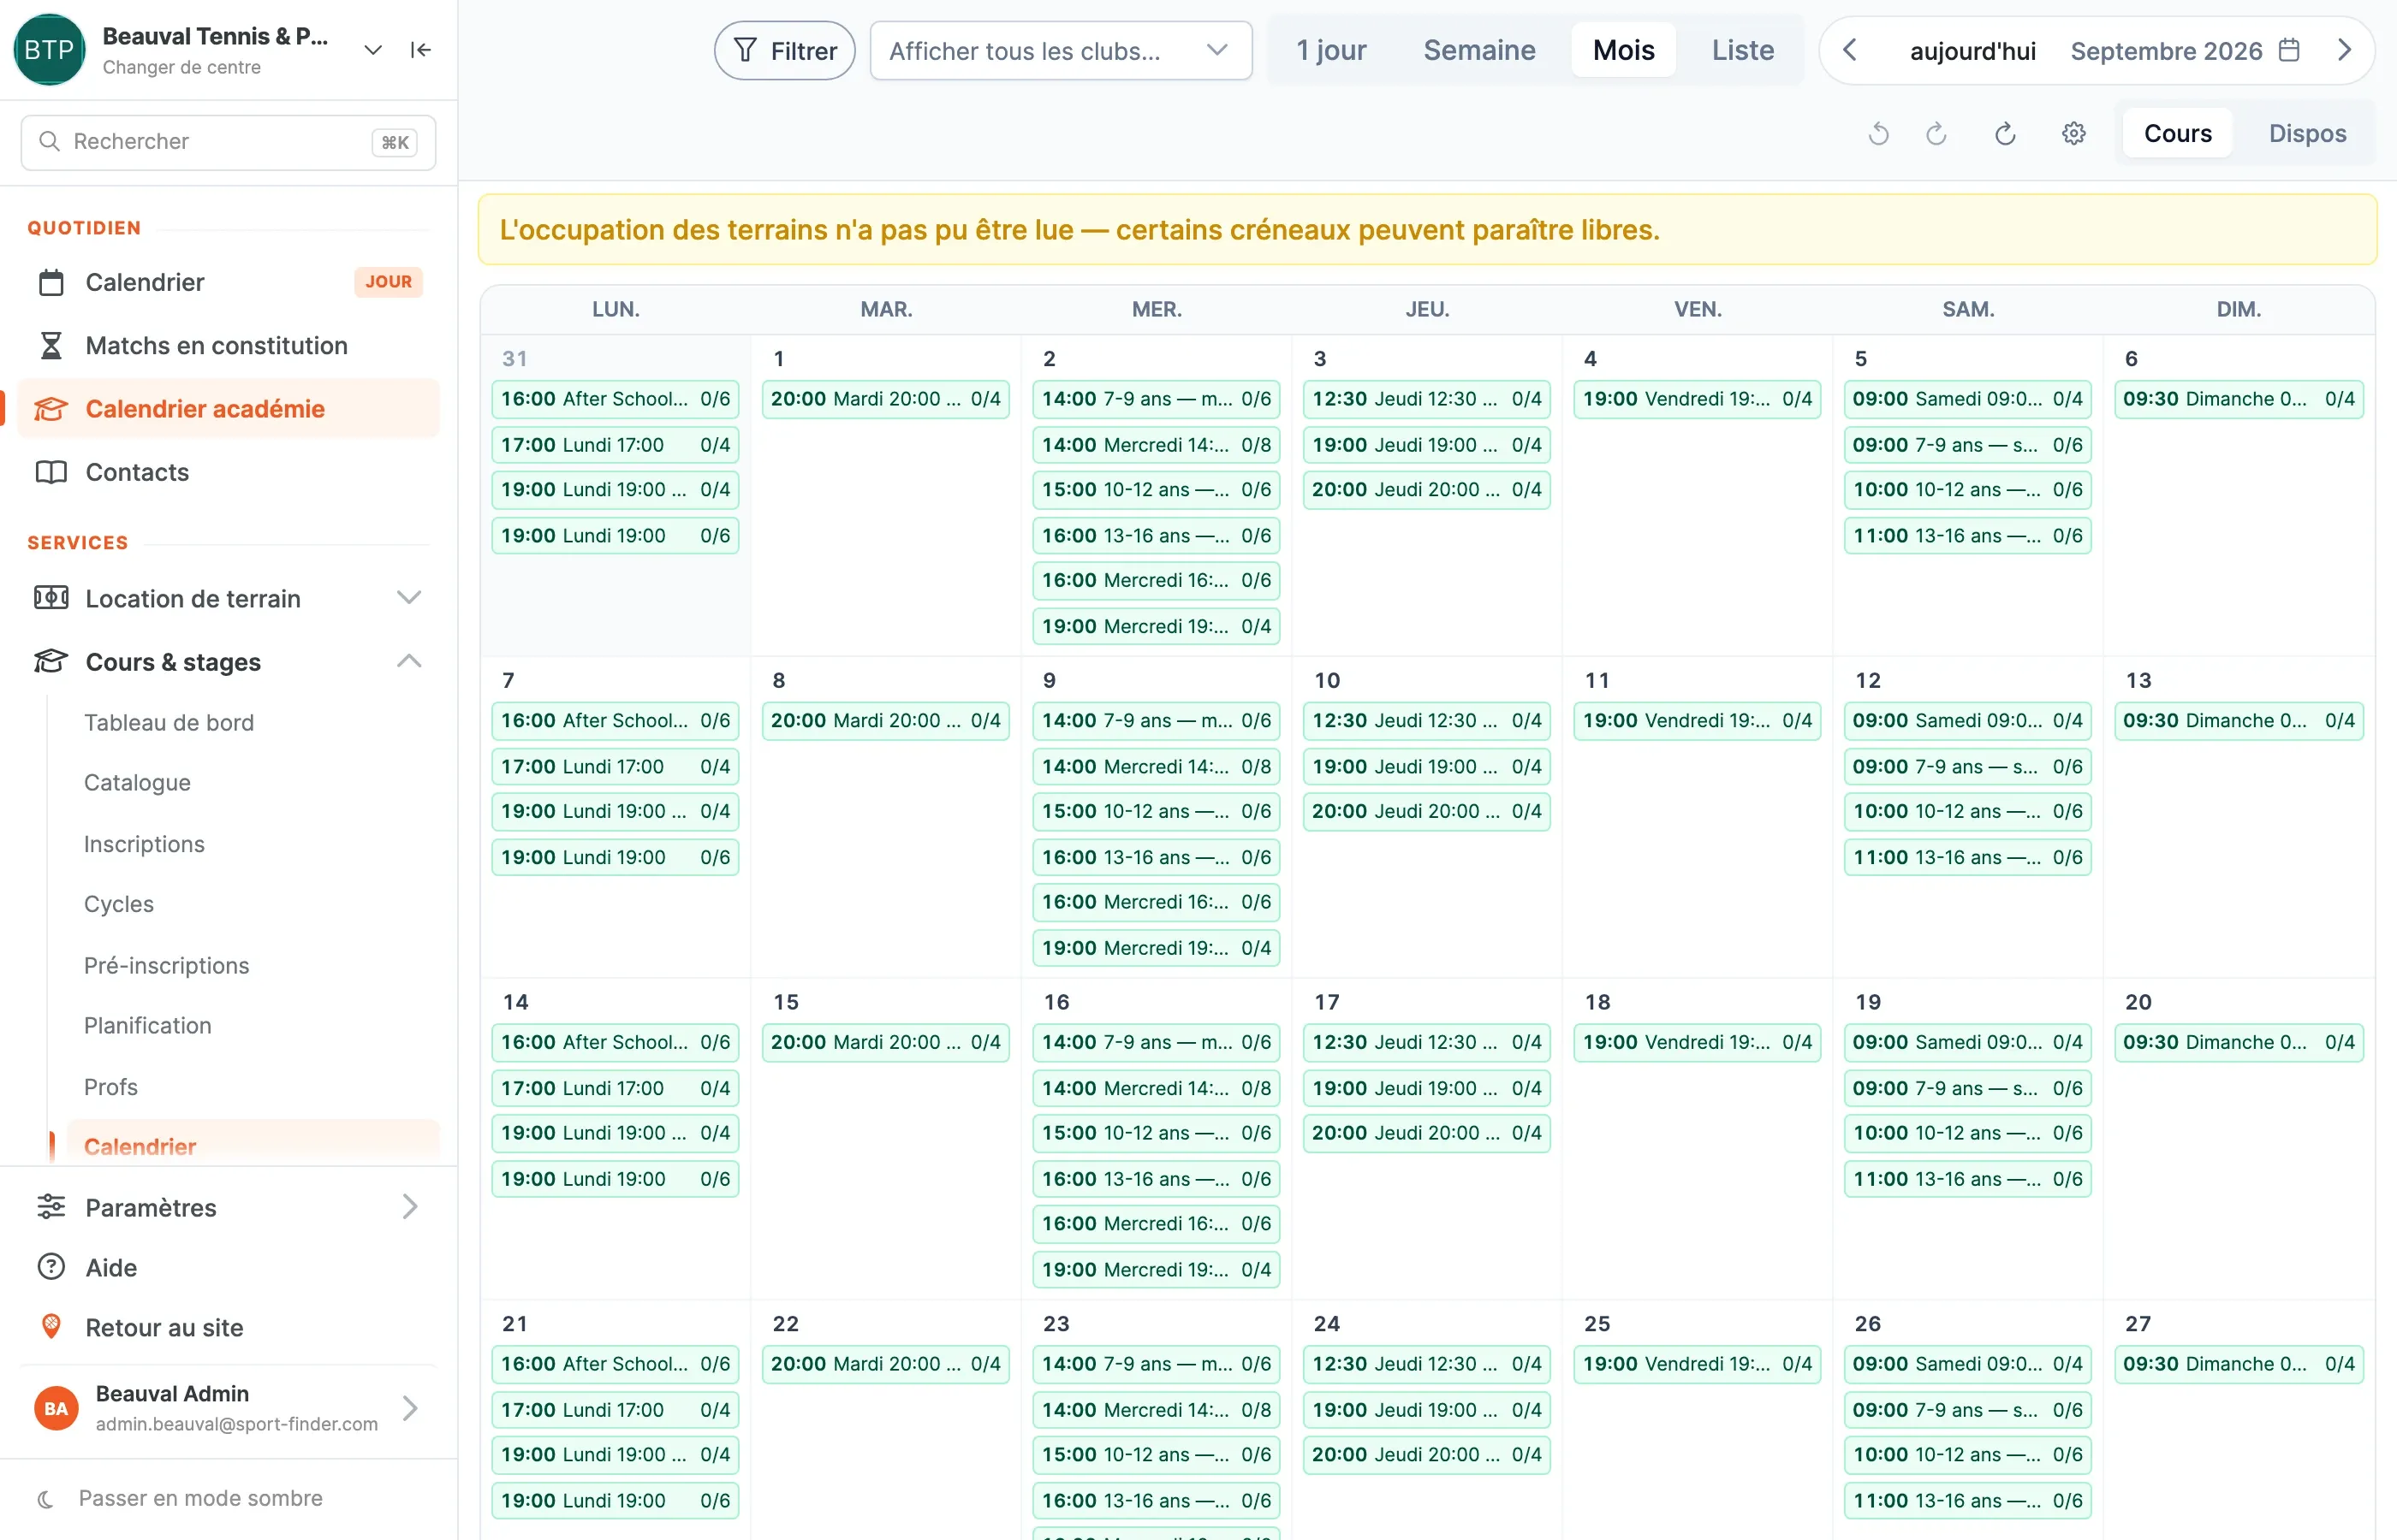The height and width of the screenshot is (1540, 2397).
Task: Open the Septembre 2026 date picker
Action: [2185, 51]
